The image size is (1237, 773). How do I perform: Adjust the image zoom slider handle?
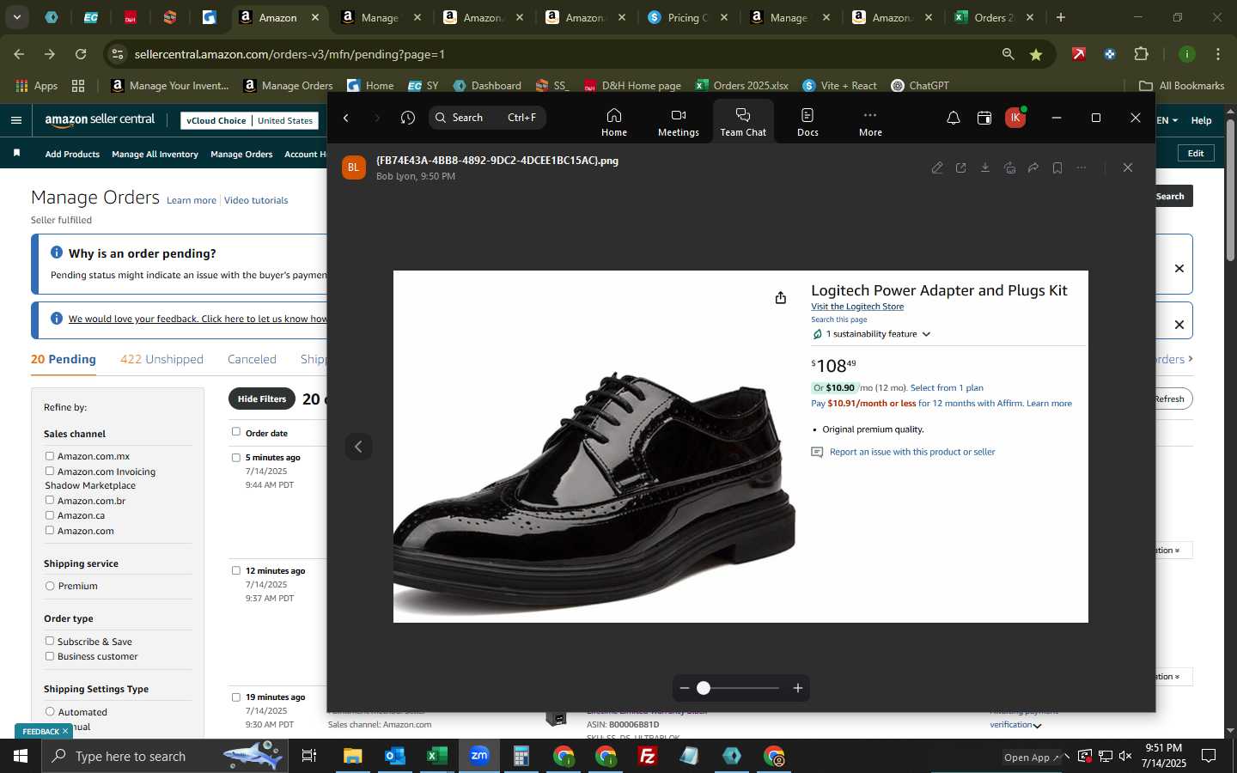coord(704,688)
